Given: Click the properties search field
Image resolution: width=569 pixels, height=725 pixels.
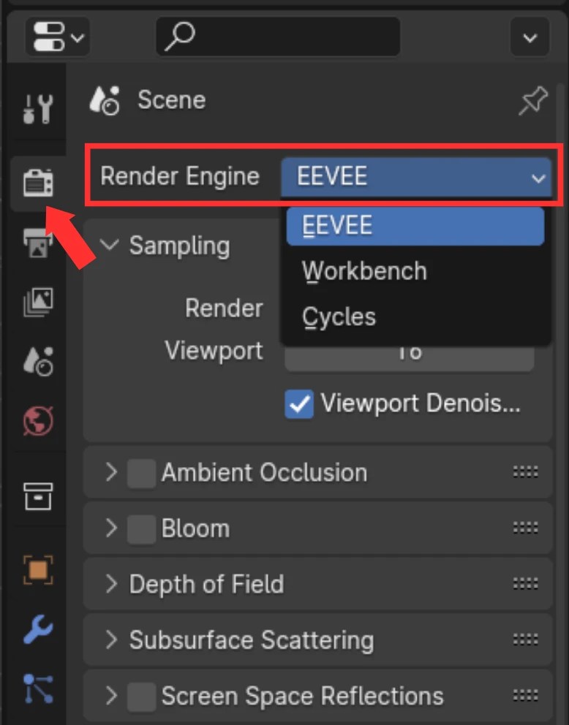Looking at the screenshot, I should (278, 37).
